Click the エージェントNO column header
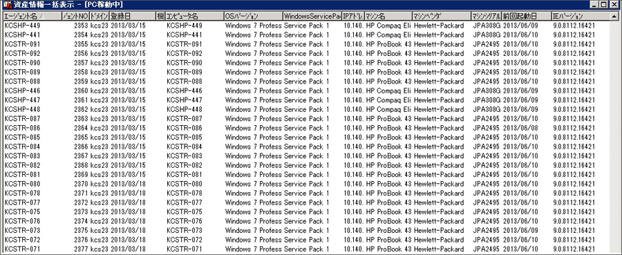This screenshot has width=622, height=255. click(76, 17)
